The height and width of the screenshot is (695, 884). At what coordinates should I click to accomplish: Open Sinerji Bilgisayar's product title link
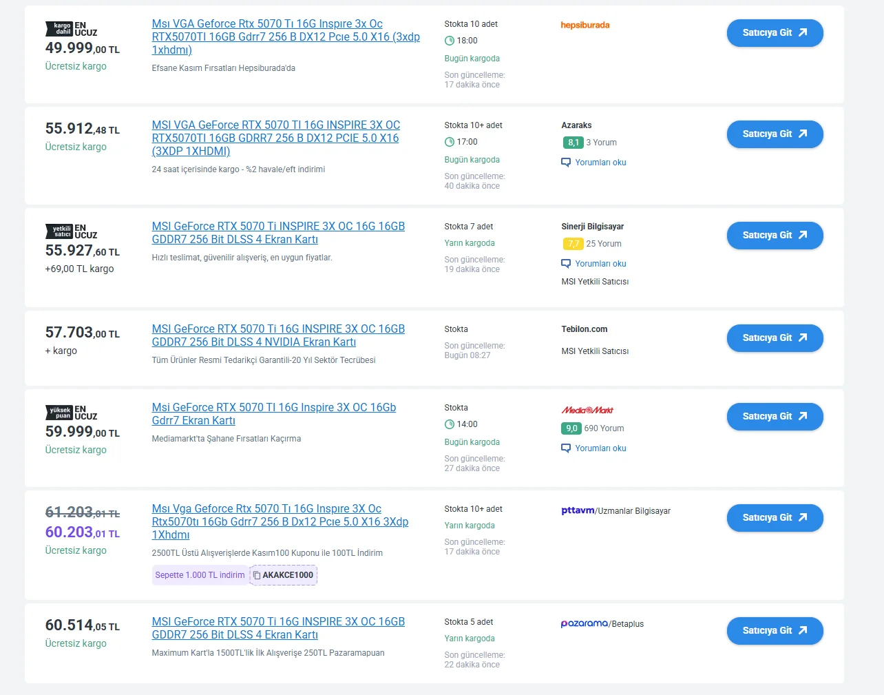coord(278,233)
